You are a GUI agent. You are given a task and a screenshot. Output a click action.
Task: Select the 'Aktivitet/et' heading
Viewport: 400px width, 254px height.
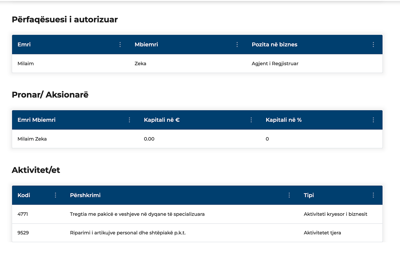(x=36, y=170)
